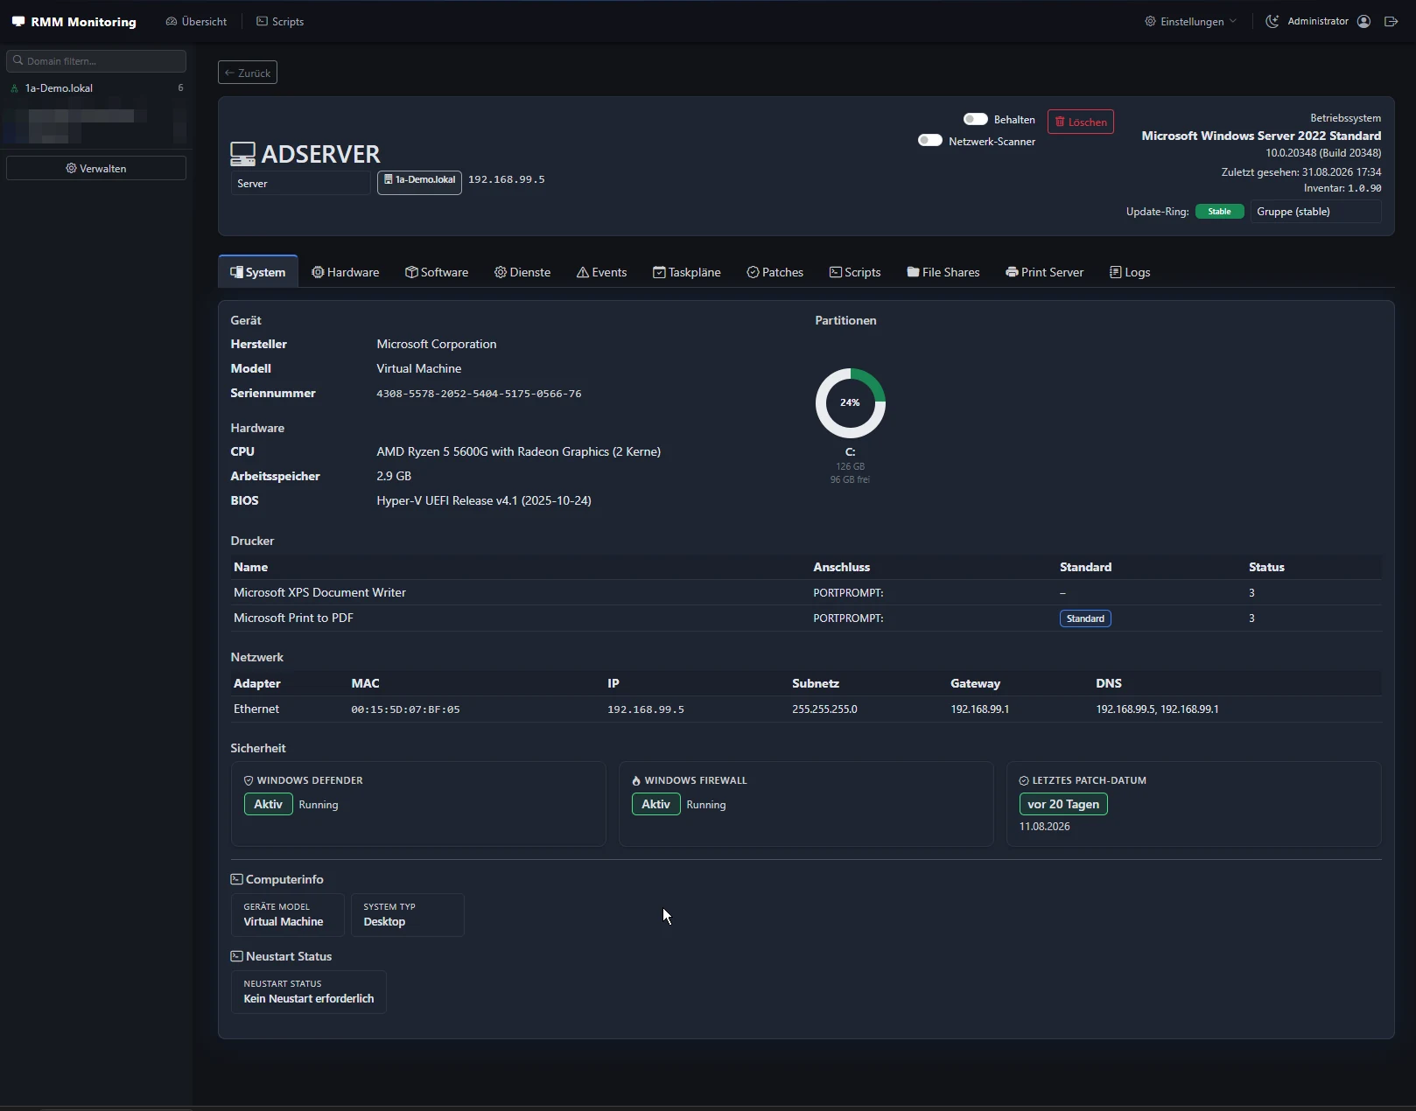Screen dimensions: 1416x1111
Task: Switch to the Hardware tab
Action: 346,272
